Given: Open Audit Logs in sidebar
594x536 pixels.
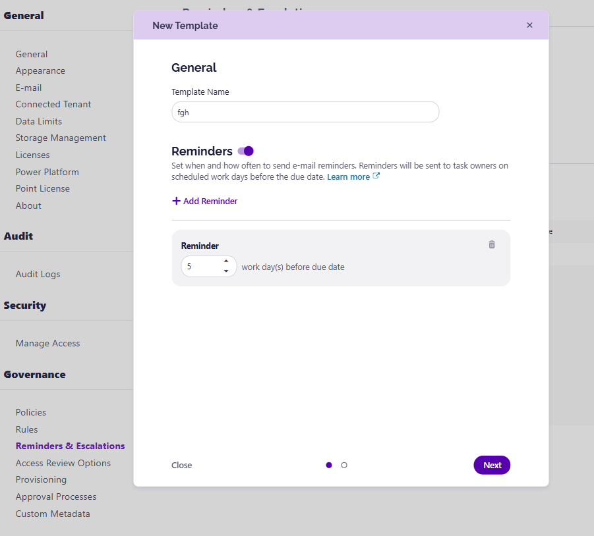Looking at the screenshot, I should click(38, 274).
